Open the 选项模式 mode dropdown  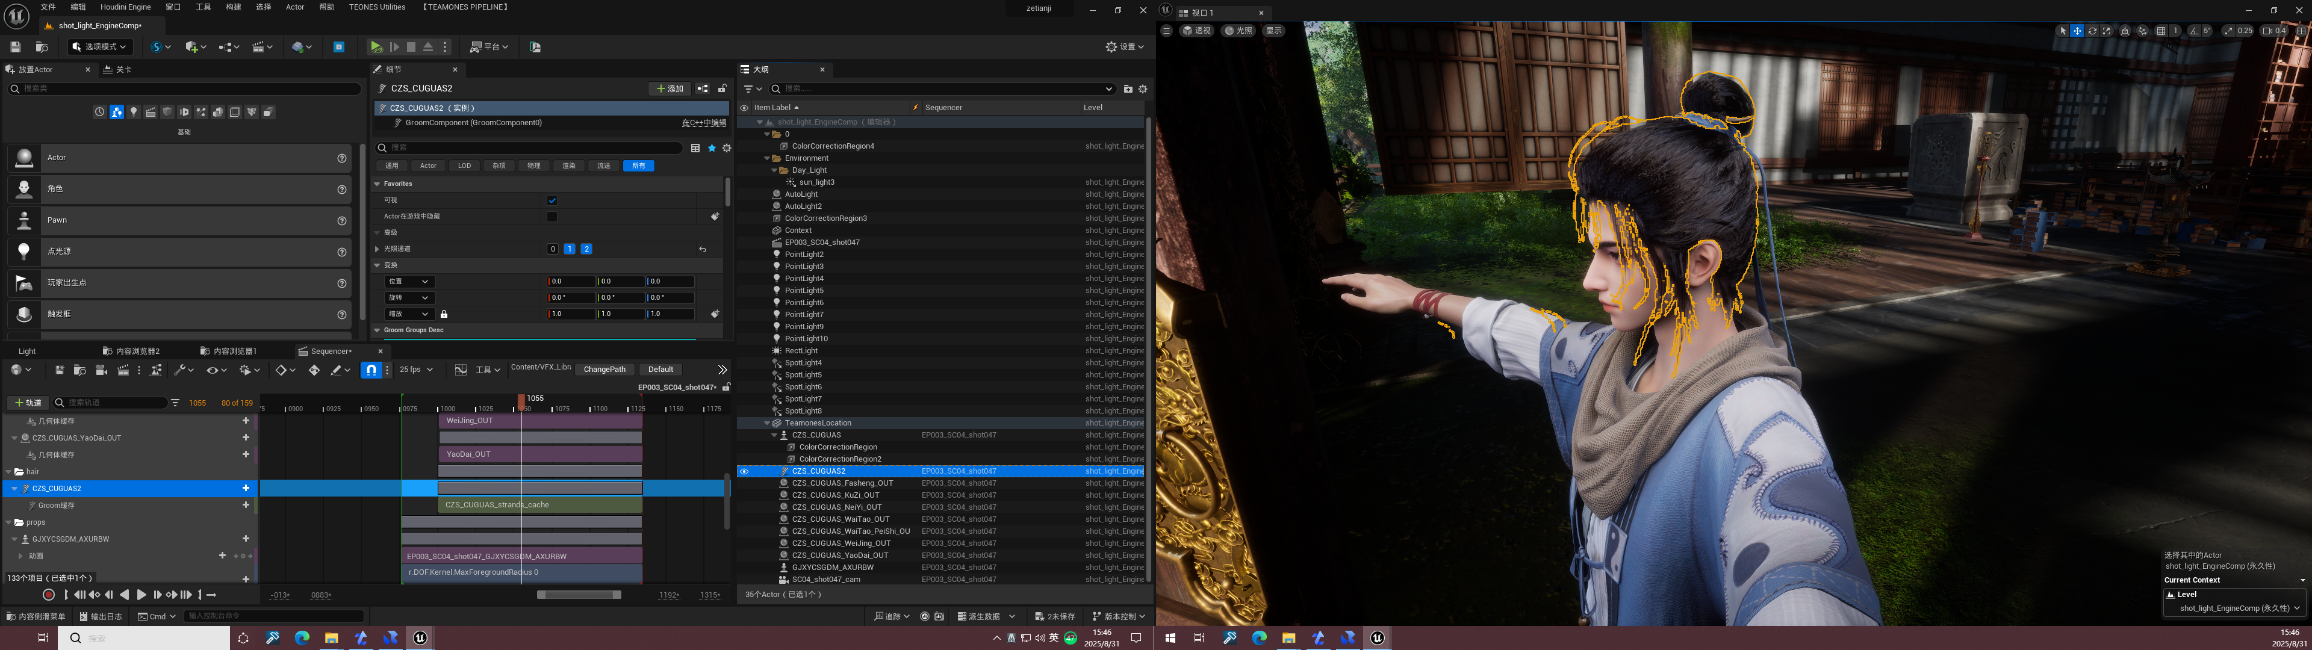(x=99, y=47)
